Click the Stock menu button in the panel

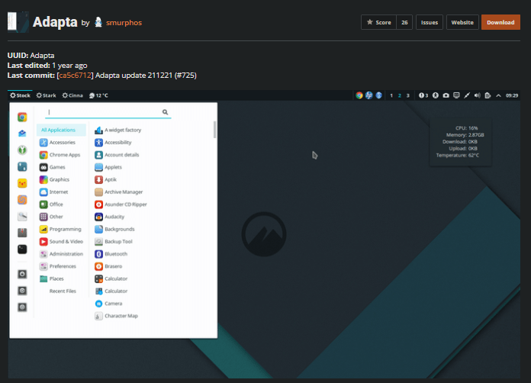pyautogui.click(x=20, y=95)
